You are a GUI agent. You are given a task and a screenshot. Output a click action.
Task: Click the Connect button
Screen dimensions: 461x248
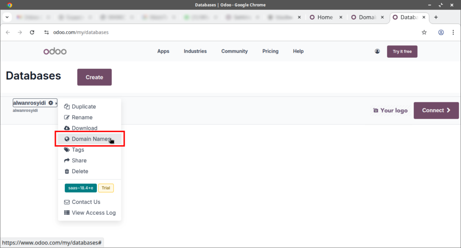pyautogui.click(x=436, y=111)
